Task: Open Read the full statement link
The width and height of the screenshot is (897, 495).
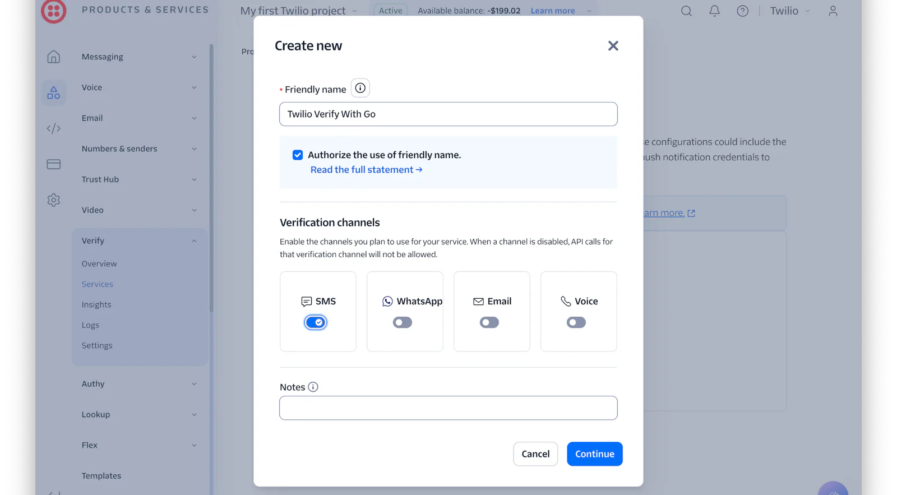Action: pos(366,169)
